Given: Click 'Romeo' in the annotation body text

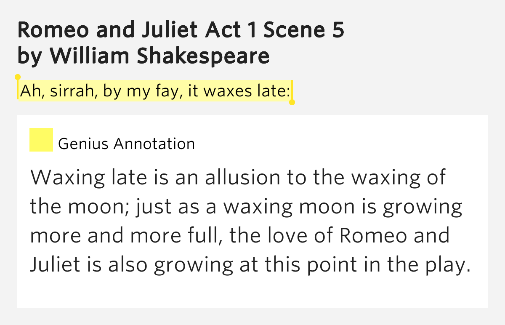Looking at the screenshot, I should [x=374, y=236].
